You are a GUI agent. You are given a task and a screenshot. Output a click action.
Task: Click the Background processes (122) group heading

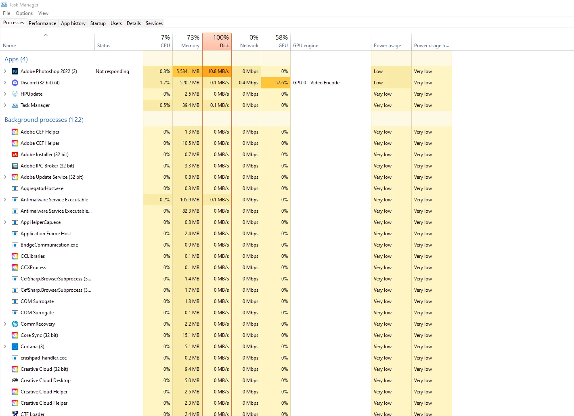(x=44, y=120)
